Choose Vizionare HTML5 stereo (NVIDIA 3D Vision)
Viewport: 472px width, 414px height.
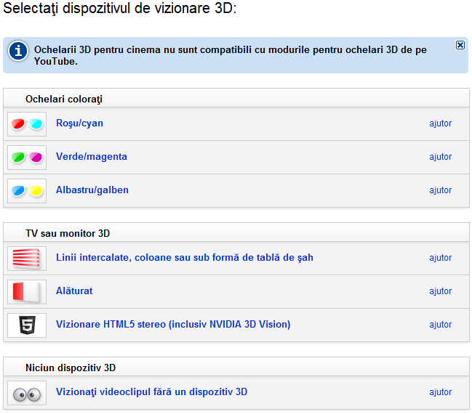[x=173, y=325]
